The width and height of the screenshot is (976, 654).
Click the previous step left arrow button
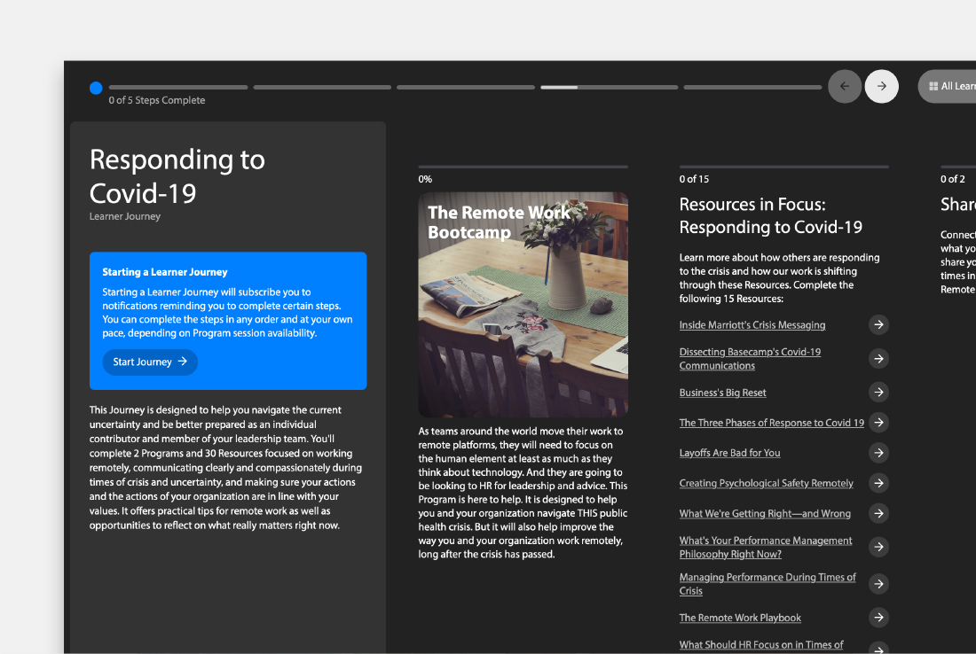(844, 87)
